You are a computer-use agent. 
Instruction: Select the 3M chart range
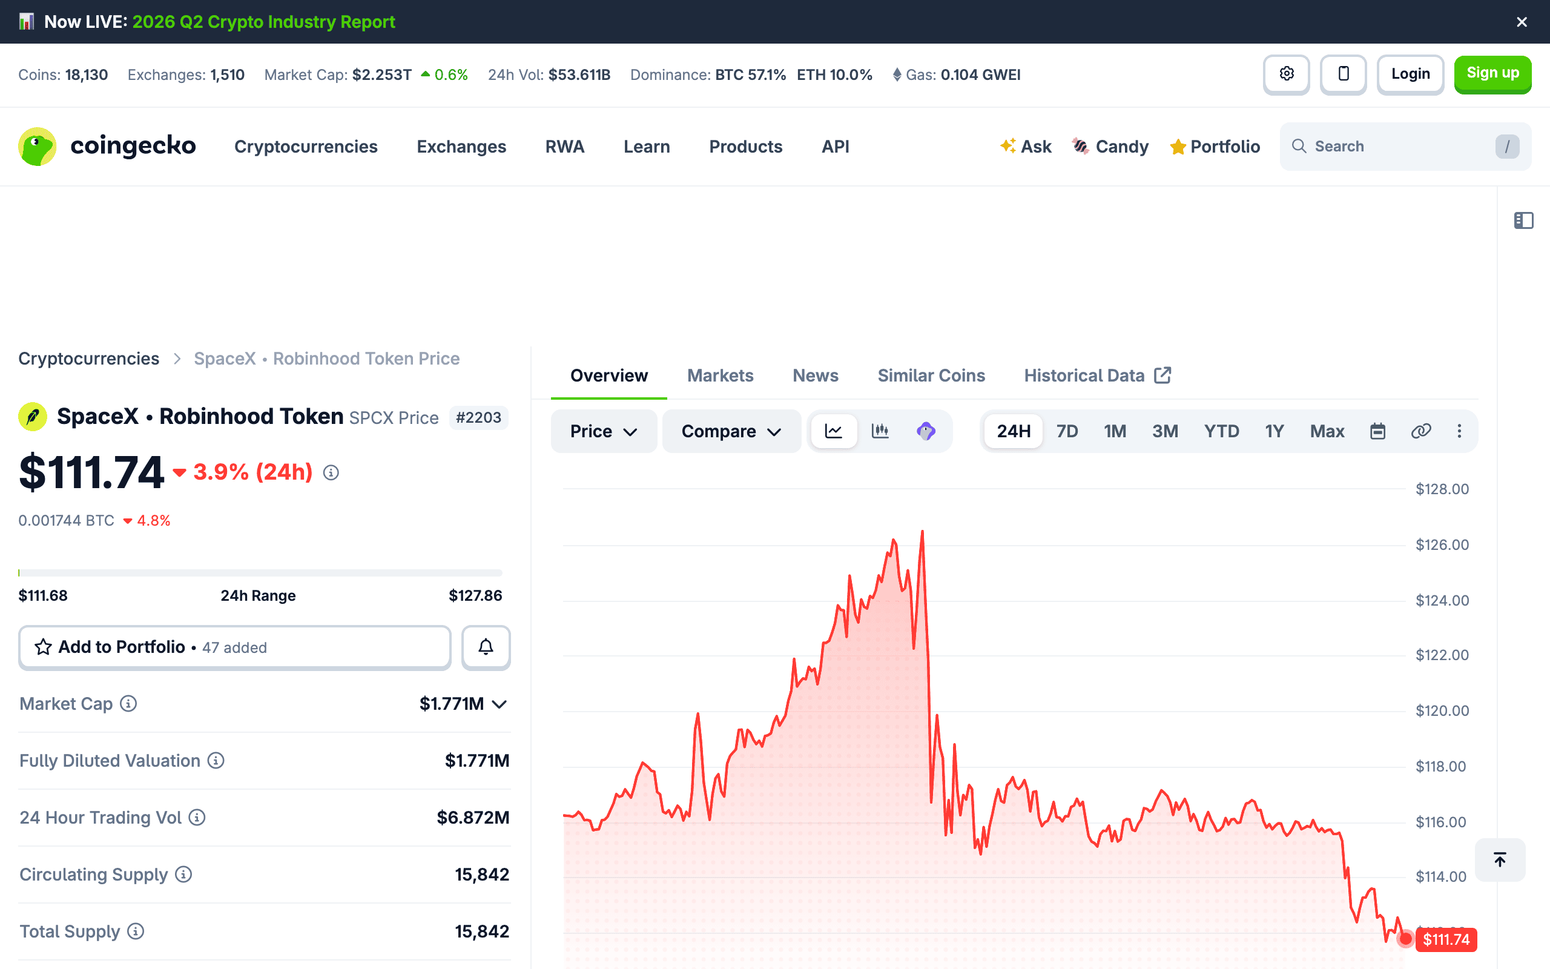pos(1165,431)
